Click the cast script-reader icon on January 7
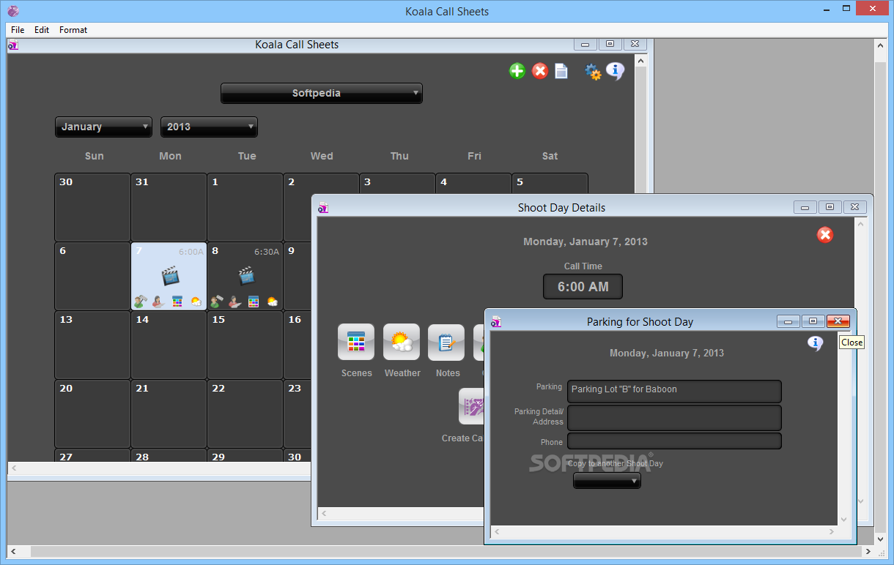The image size is (894, 565). click(x=158, y=301)
